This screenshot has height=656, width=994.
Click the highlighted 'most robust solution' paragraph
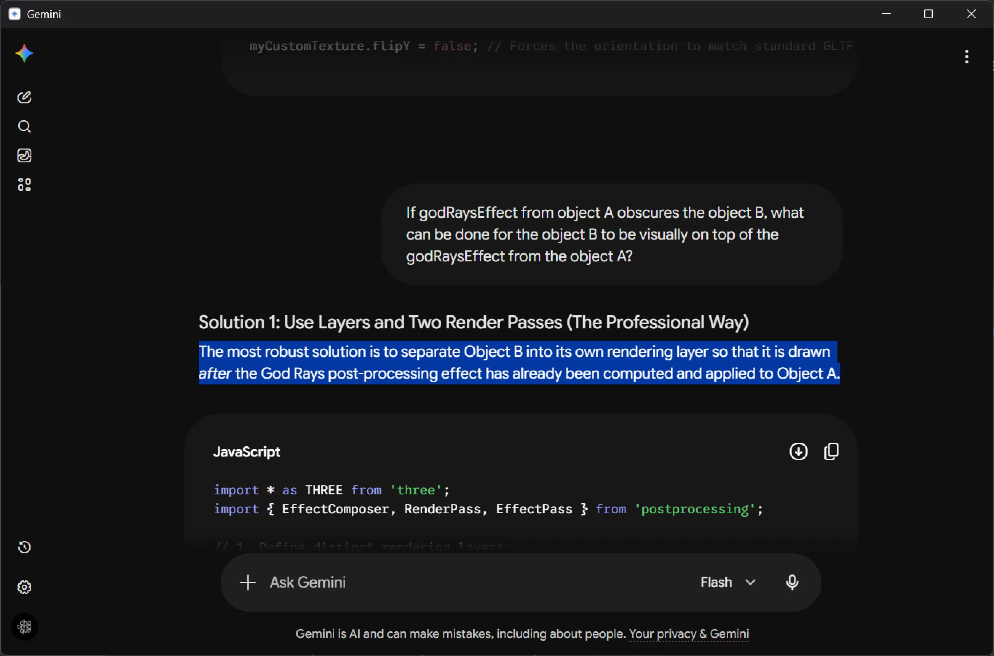[519, 362]
